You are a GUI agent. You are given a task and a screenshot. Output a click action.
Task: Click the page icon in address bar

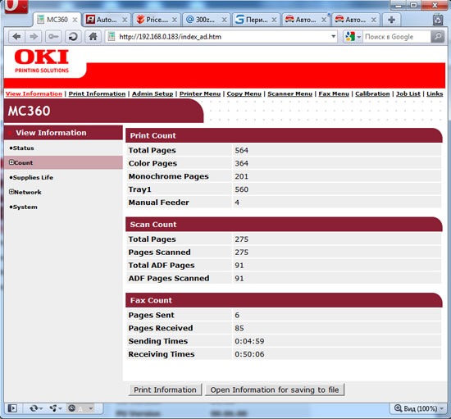tap(112, 37)
